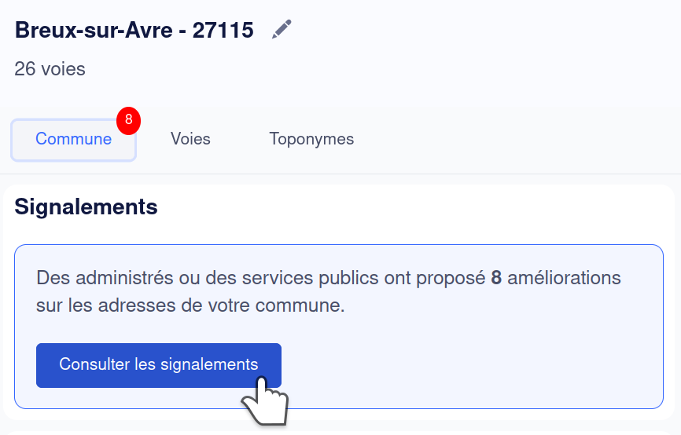Click the 26 voies count text
The height and width of the screenshot is (435, 681).
click(x=50, y=69)
